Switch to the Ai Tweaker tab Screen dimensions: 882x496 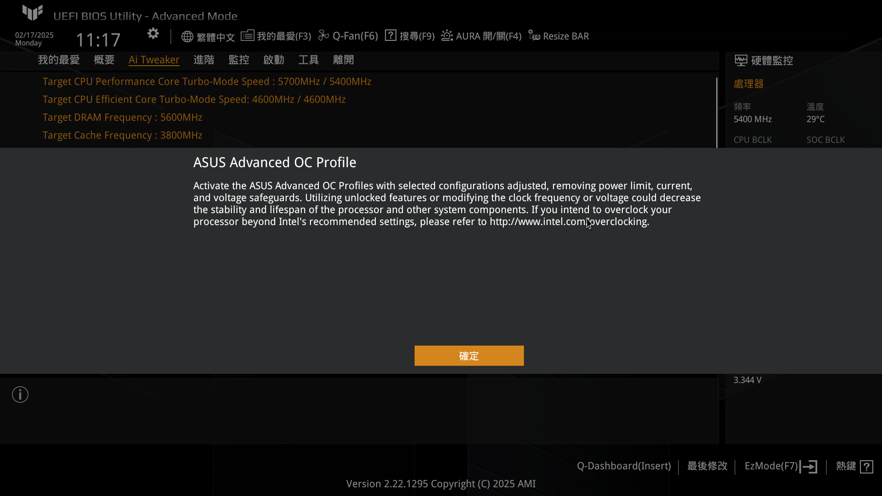[x=154, y=60]
